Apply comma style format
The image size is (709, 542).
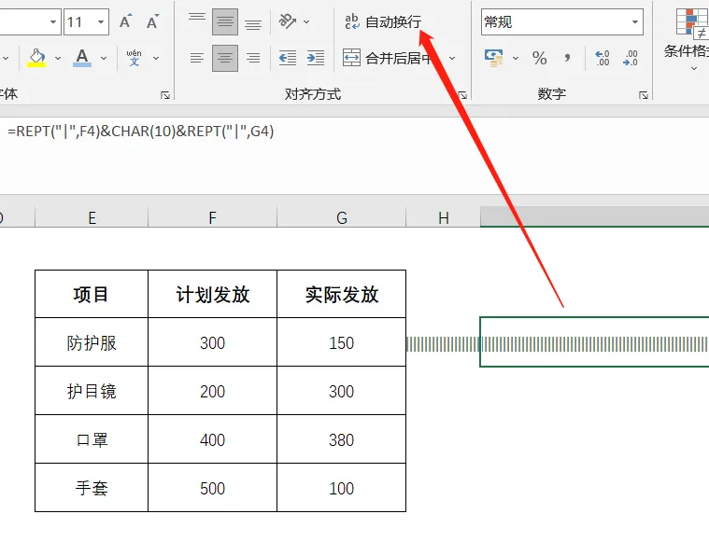pos(567,58)
